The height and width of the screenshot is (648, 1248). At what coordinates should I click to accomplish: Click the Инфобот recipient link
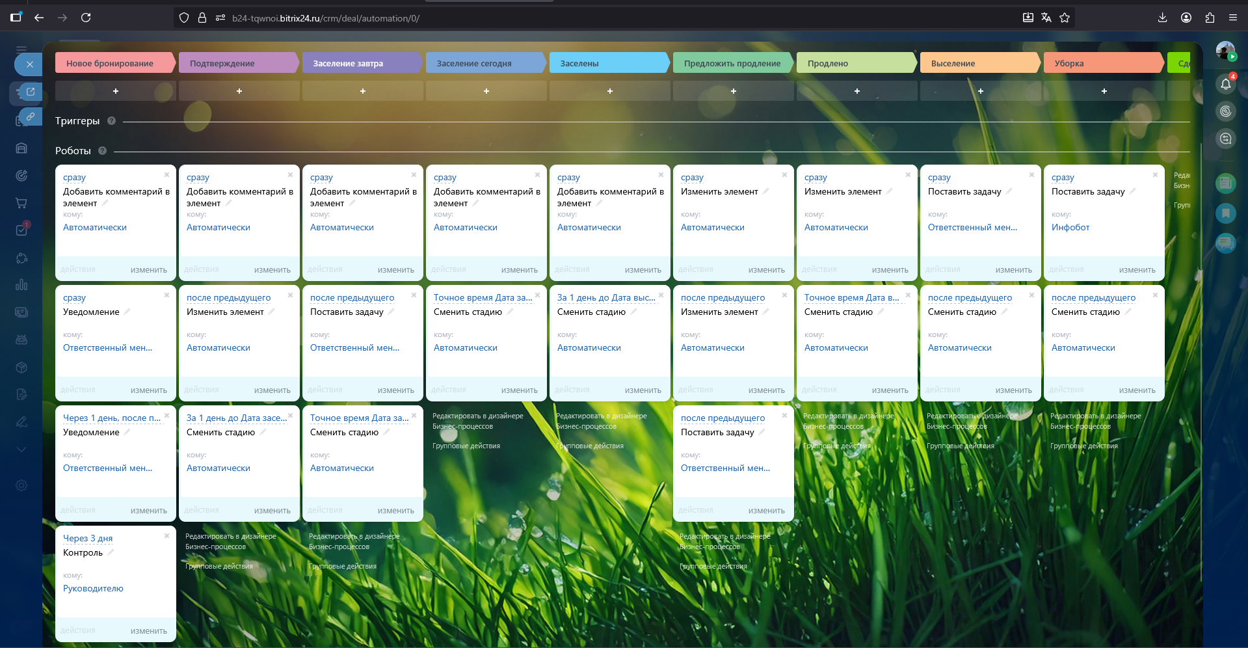[1070, 227]
